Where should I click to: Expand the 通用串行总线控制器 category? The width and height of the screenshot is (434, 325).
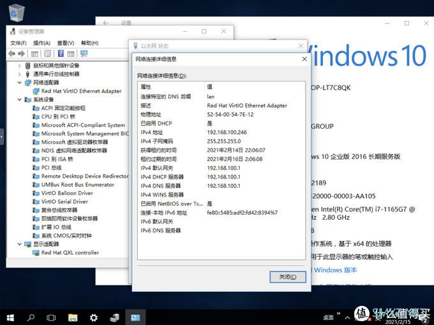click(x=19, y=74)
